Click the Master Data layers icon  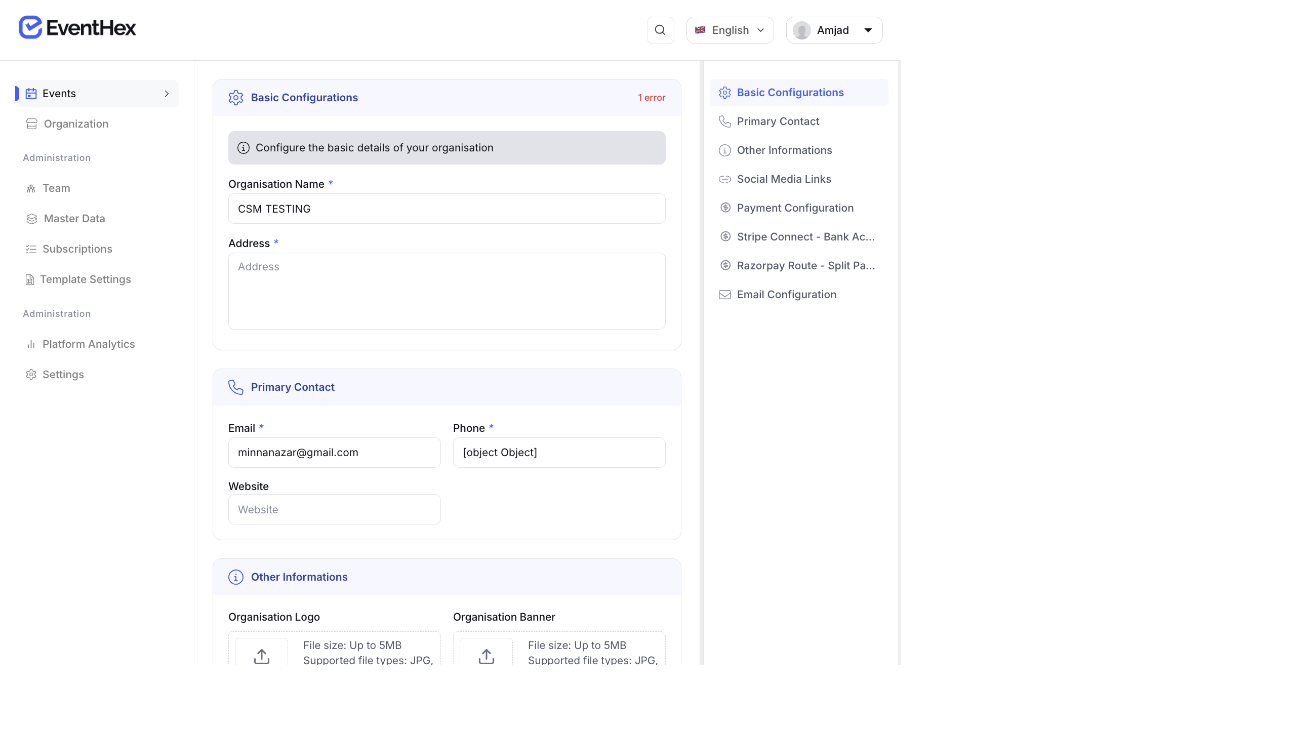31,218
